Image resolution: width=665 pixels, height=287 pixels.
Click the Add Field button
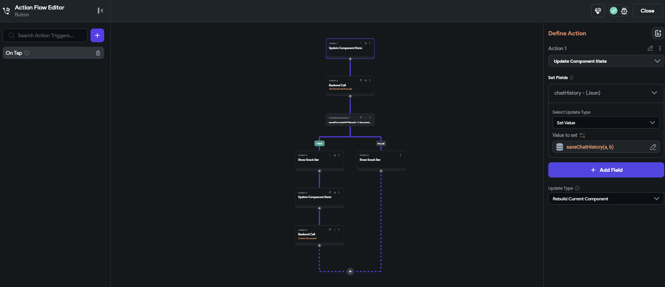[x=606, y=170]
